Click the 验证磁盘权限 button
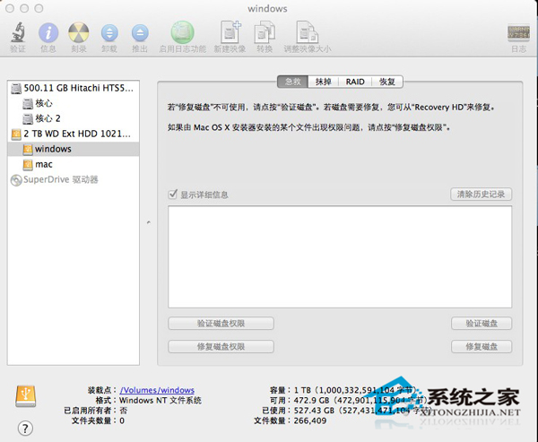The image size is (538, 442). [221, 324]
